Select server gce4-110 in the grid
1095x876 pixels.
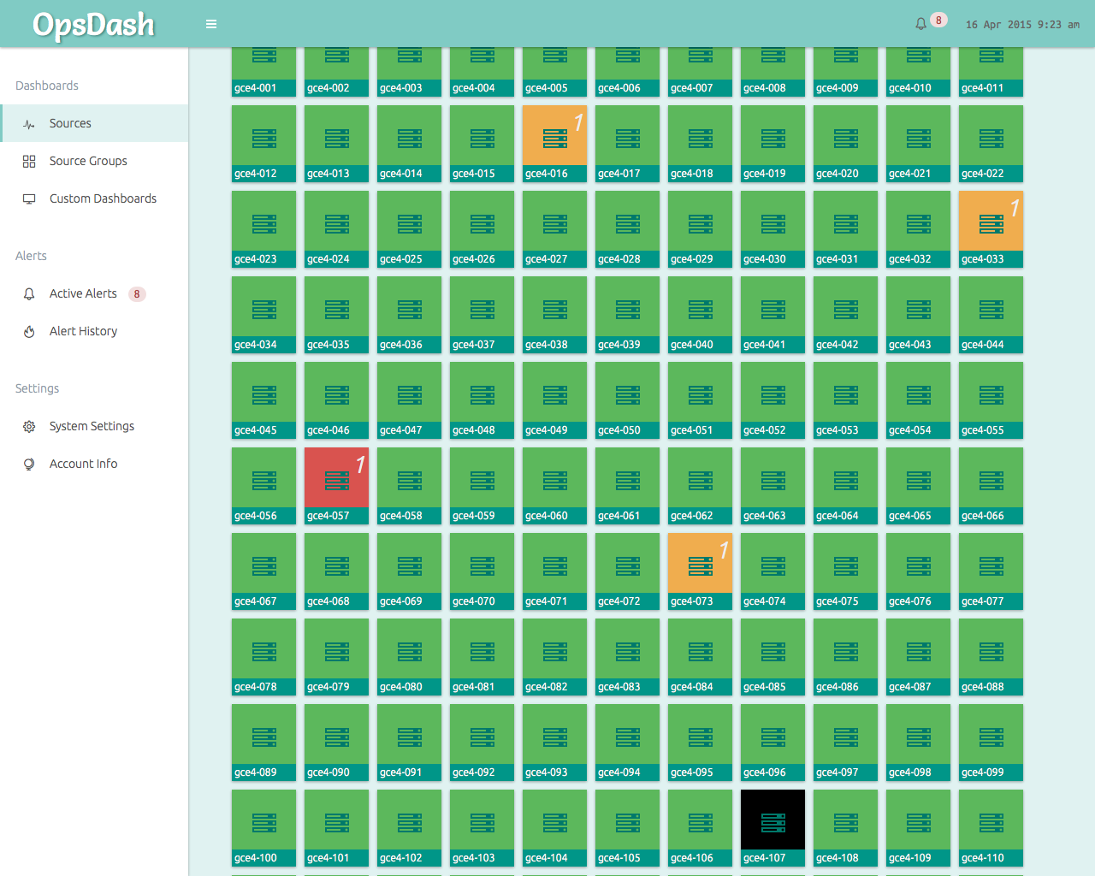[x=990, y=827]
